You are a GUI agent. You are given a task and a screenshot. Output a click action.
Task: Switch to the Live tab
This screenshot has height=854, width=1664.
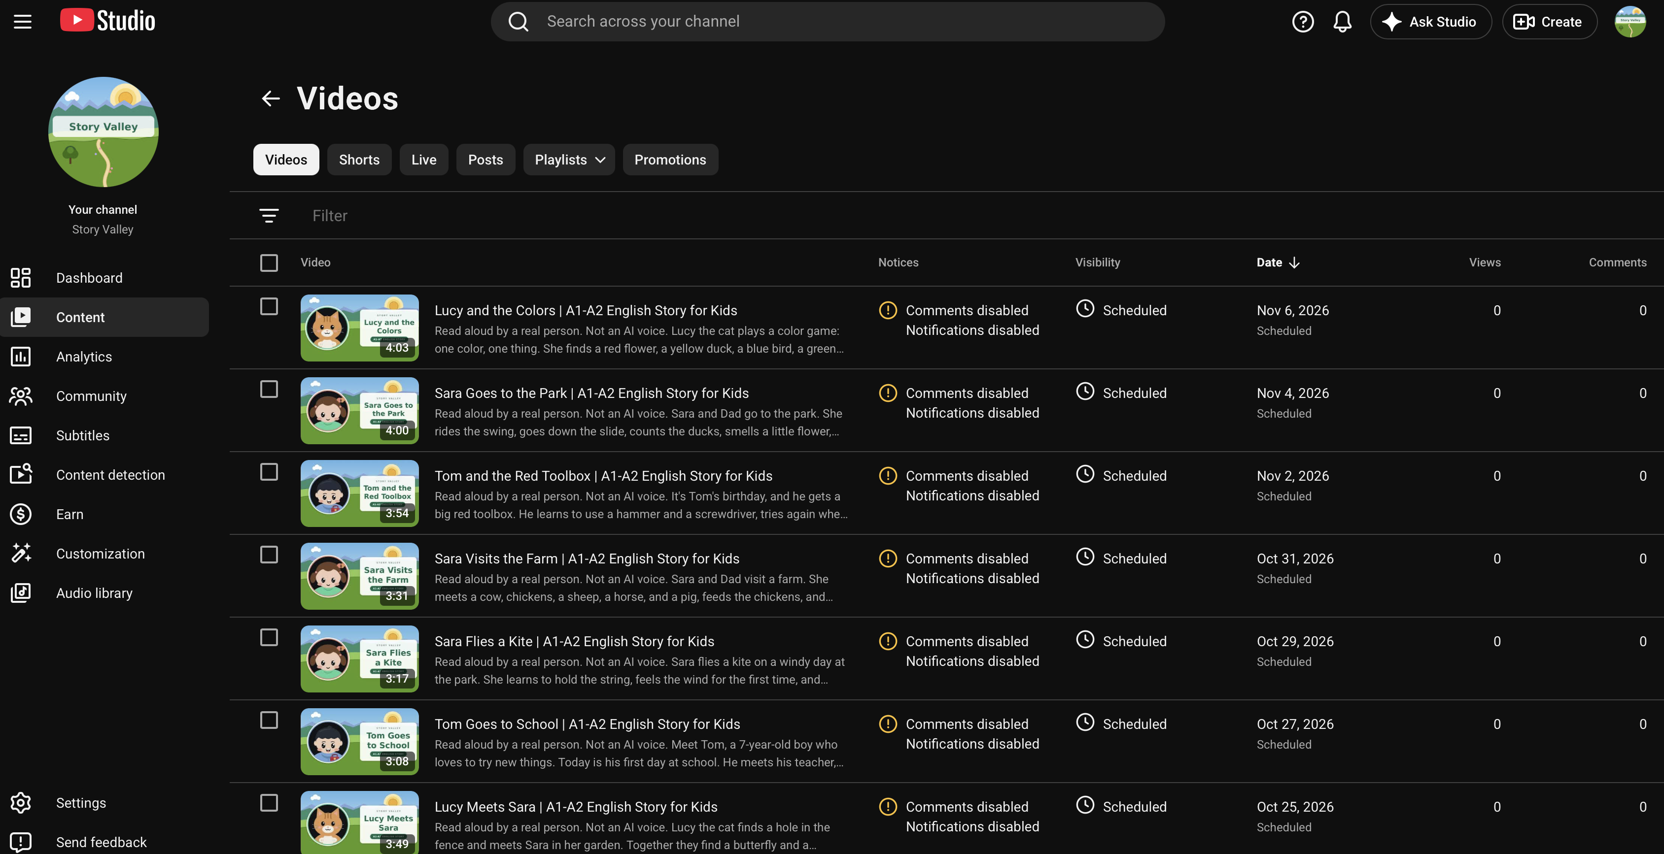click(424, 160)
